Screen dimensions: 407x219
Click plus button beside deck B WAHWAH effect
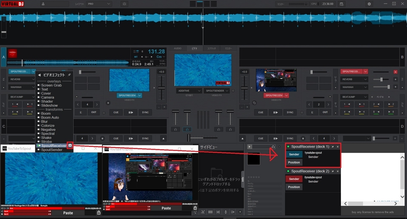pyautogui.click(x=395, y=87)
